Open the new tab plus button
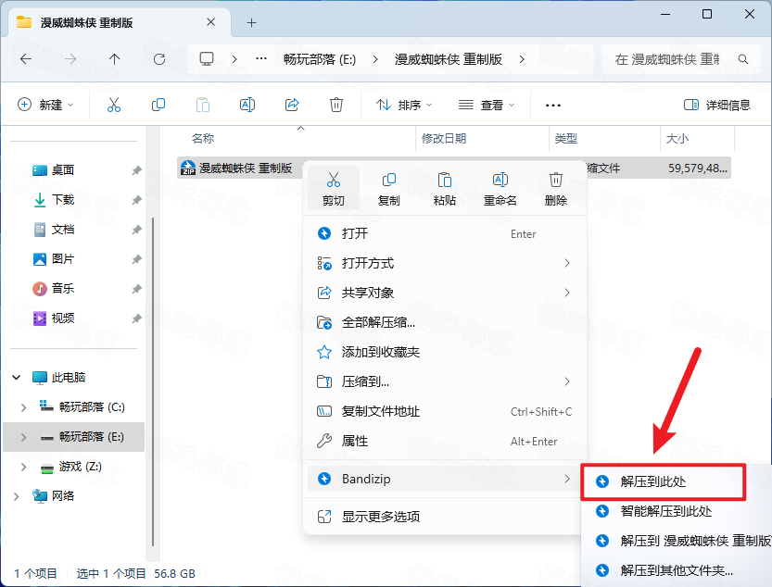 [251, 22]
